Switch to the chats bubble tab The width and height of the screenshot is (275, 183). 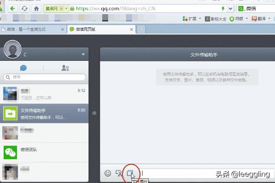coord(23,68)
